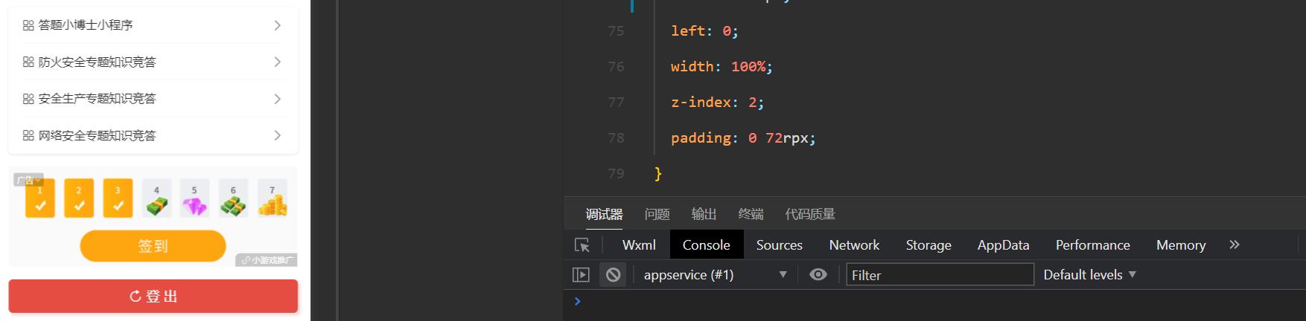The width and height of the screenshot is (1306, 321).
Task: Click the red 登出 logout button
Action: pos(153,296)
